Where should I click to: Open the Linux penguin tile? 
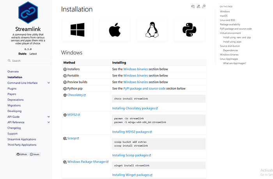point(152,30)
